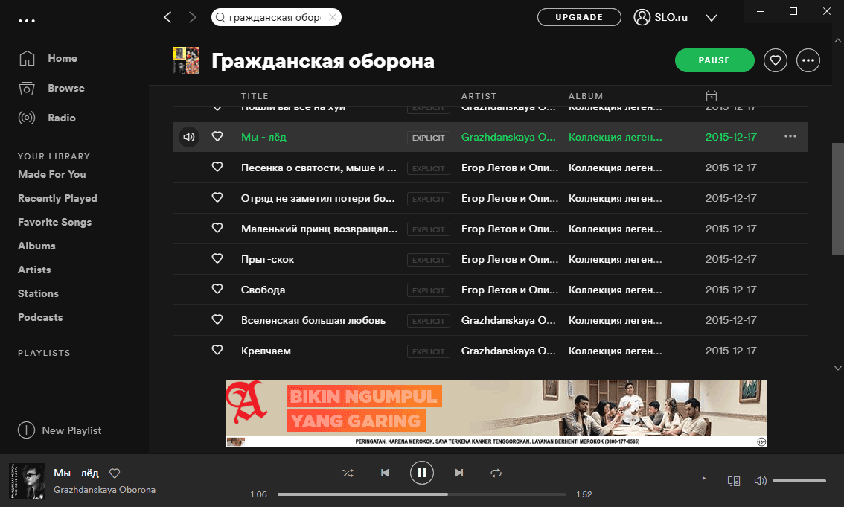Screen dimensions: 844x507
Task: Toggle repeat mode
Action: (496, 473)
